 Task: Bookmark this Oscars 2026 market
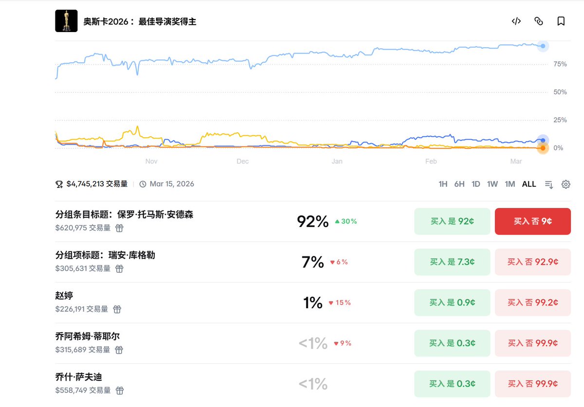click(561, 21)
